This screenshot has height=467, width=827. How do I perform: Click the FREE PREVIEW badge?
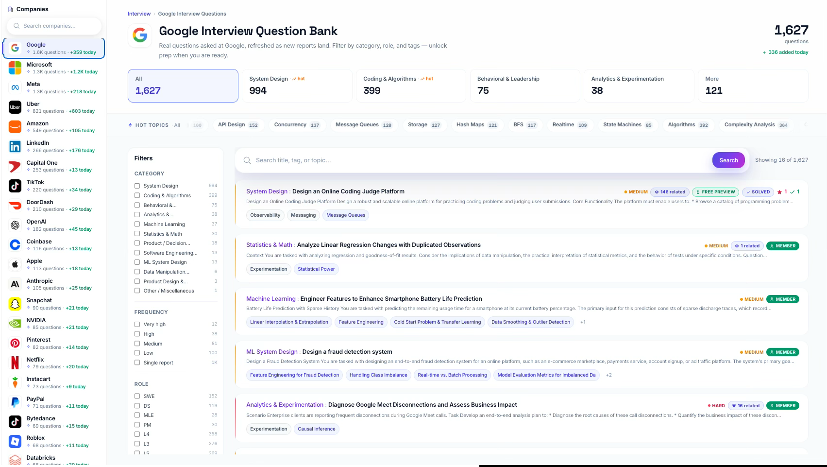click(x=715, y=192)
